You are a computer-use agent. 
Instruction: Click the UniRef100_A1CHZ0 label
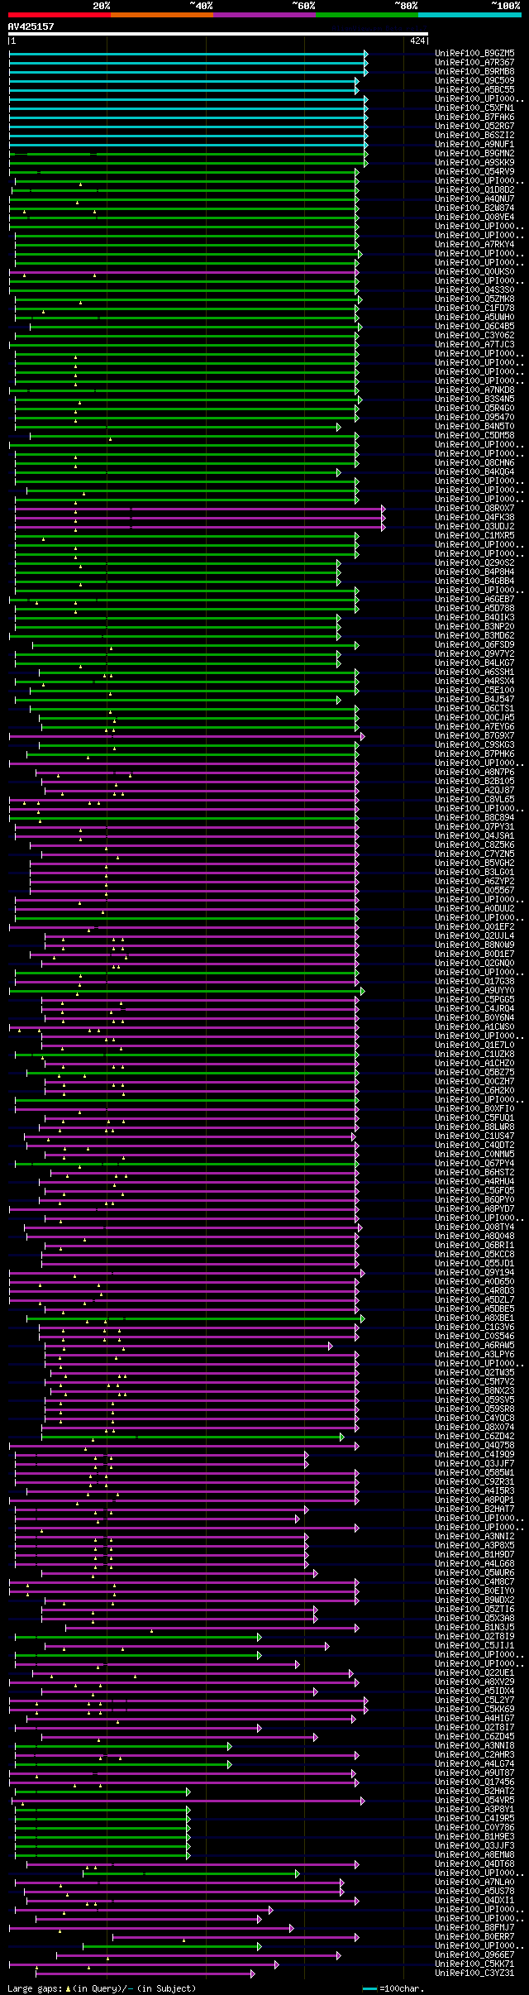tap(474, 1064)
